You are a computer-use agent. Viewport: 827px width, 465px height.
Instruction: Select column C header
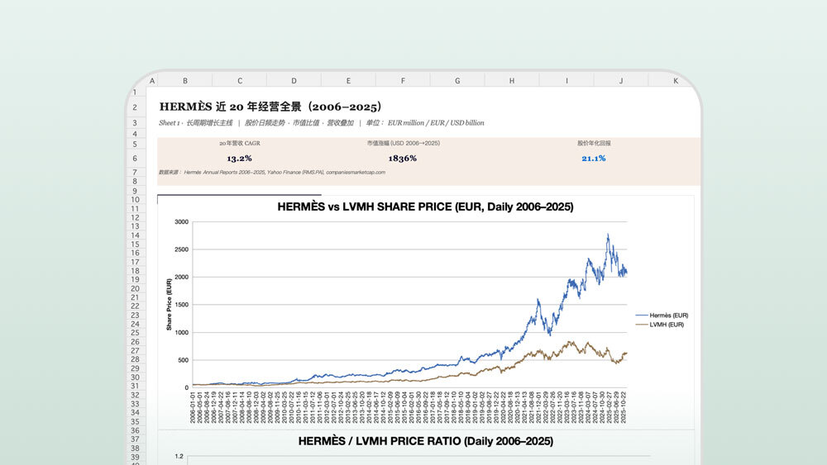coord(240,81)
